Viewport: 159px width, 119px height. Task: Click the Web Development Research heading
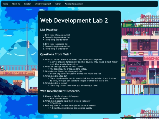pos(60,91)
